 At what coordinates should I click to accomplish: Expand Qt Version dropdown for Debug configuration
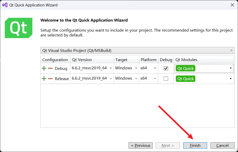pos(111,68)
